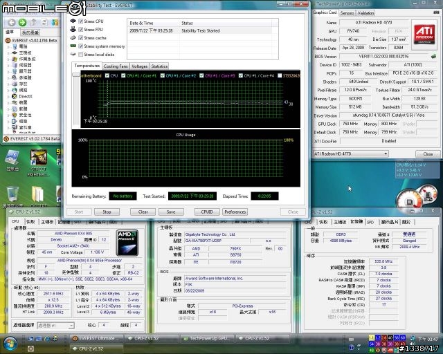Click the AMD Phenom II logo in CPU-Z

127,243
